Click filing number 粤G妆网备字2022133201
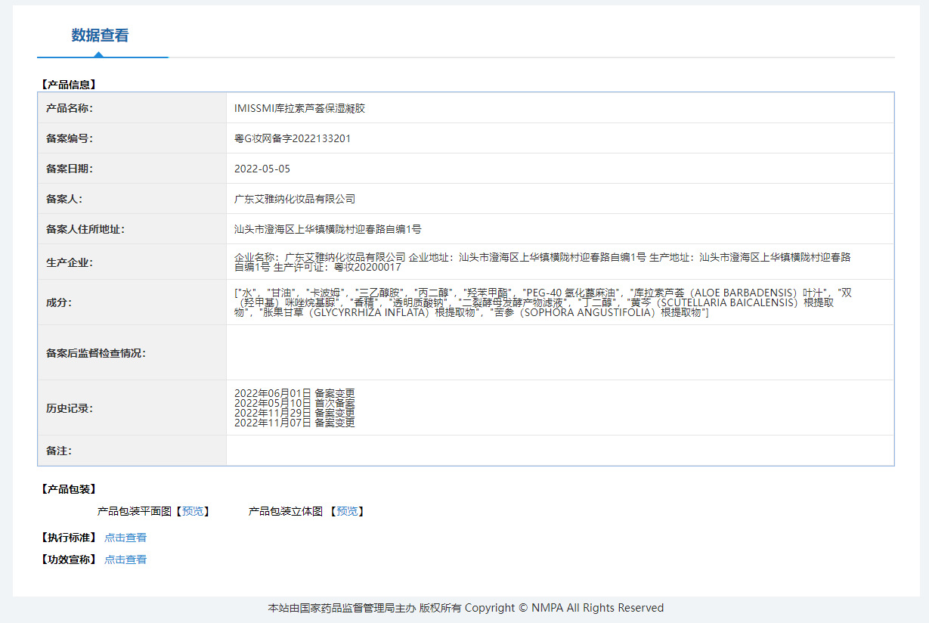Image resolution: width=929 pixels, height=623 pixels. click(x=293, y=138)
